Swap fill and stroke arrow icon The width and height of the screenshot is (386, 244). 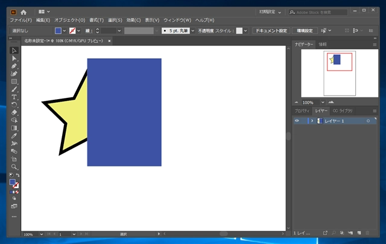click(x=17, y=175)
